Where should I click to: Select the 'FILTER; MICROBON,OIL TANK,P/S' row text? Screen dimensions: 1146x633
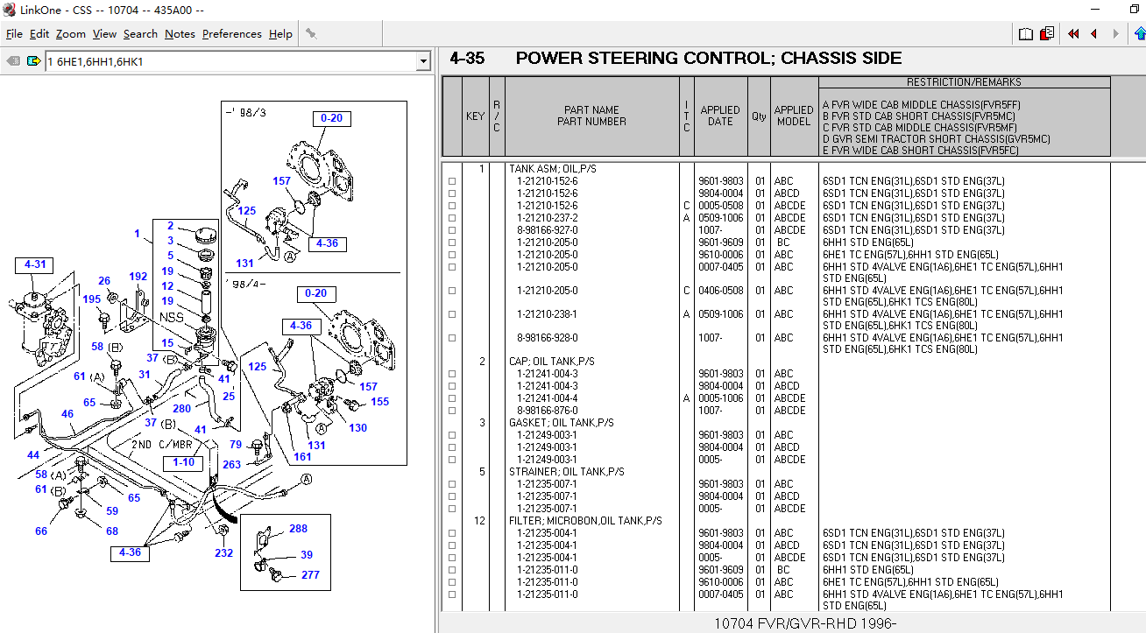[x=584, y=521]
